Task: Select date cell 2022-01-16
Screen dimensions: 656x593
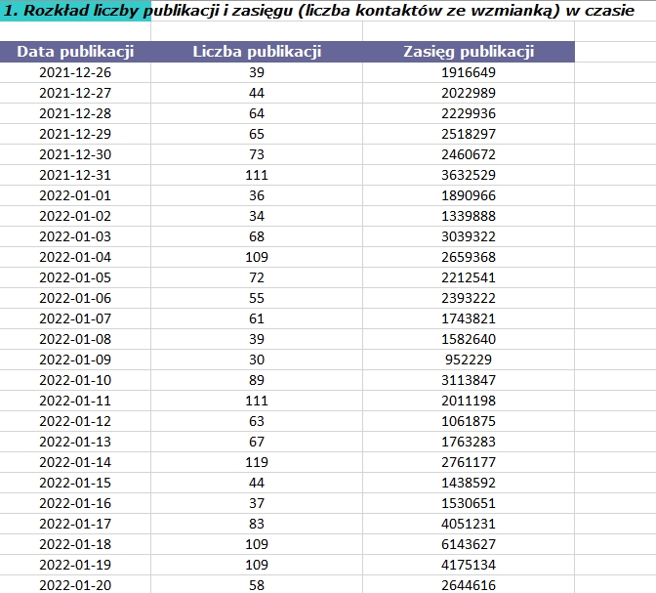Action: click(75, 503)
